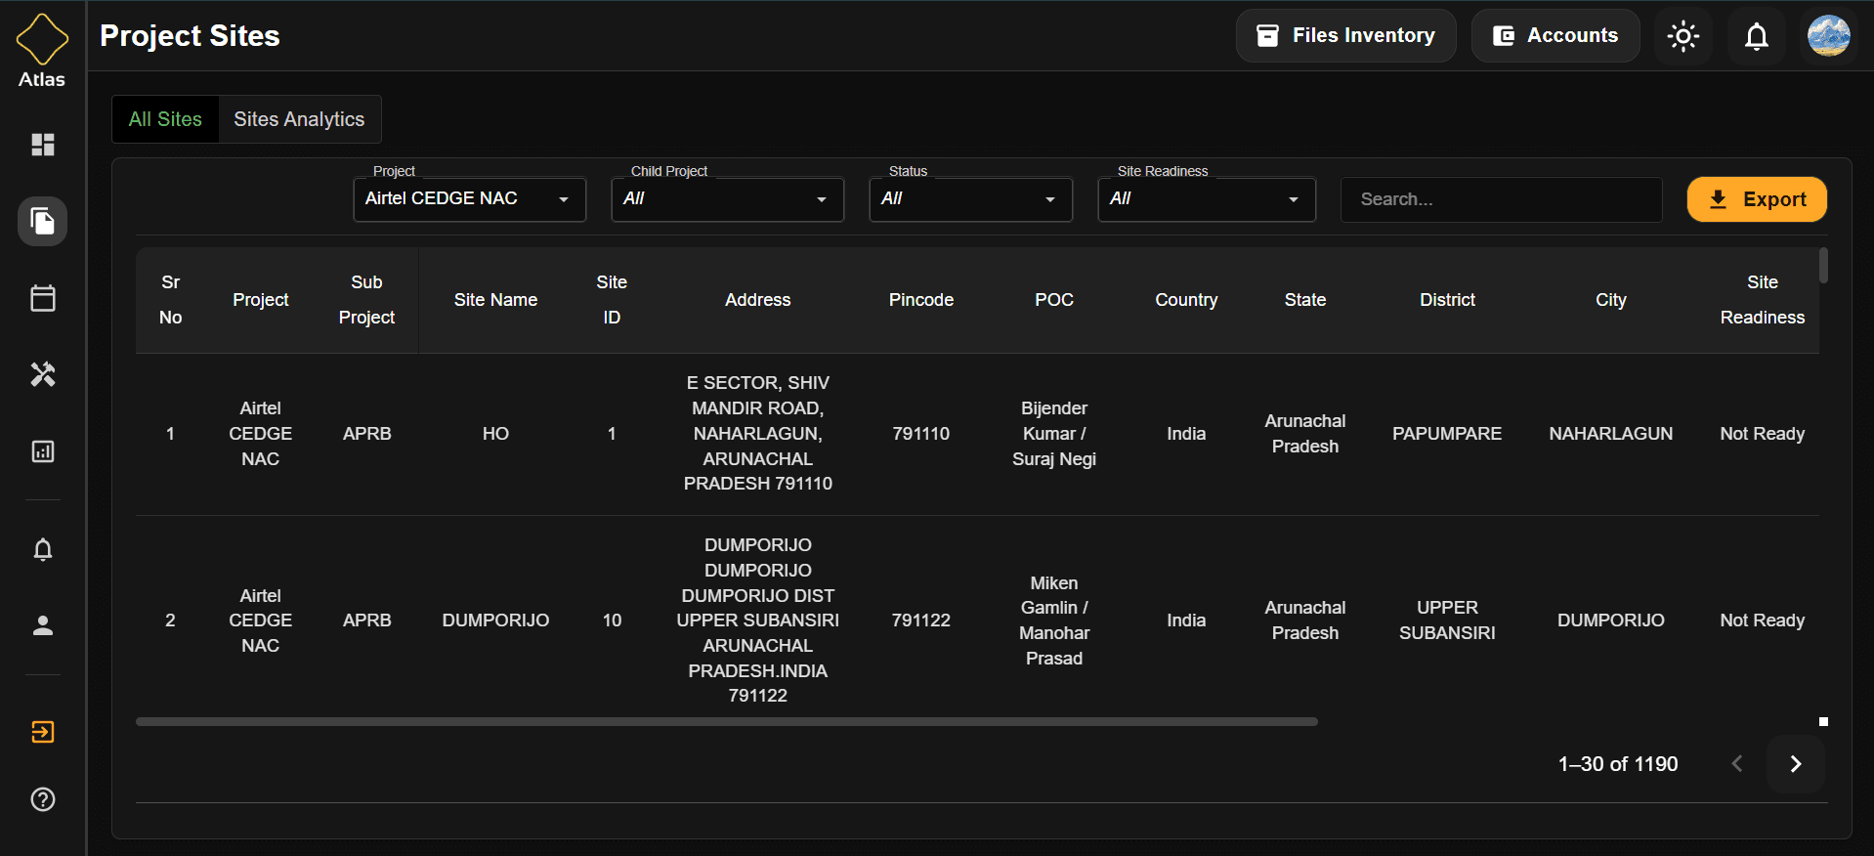The height and width of the screenshot is (856, 1874).
Task: Export the sites table
Action: point(1756,199)
